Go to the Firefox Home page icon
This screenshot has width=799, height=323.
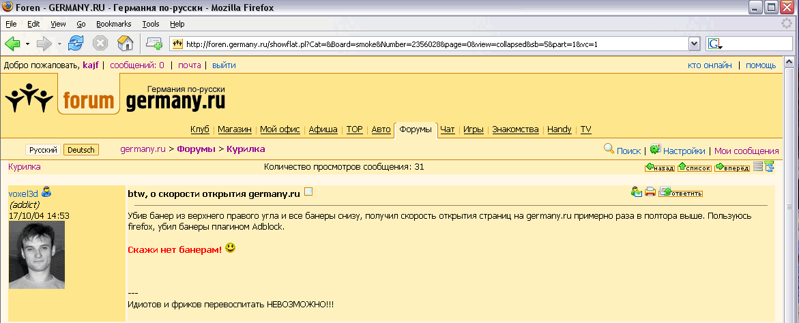(125, 44)
